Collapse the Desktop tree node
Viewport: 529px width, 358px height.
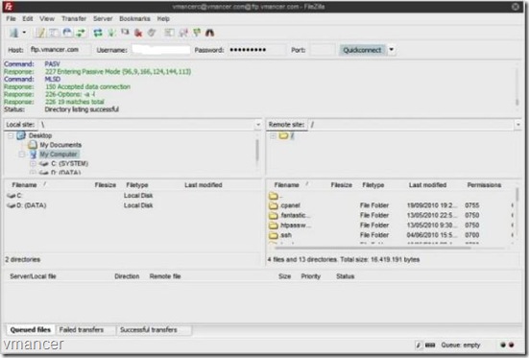[x=11, y=135]
